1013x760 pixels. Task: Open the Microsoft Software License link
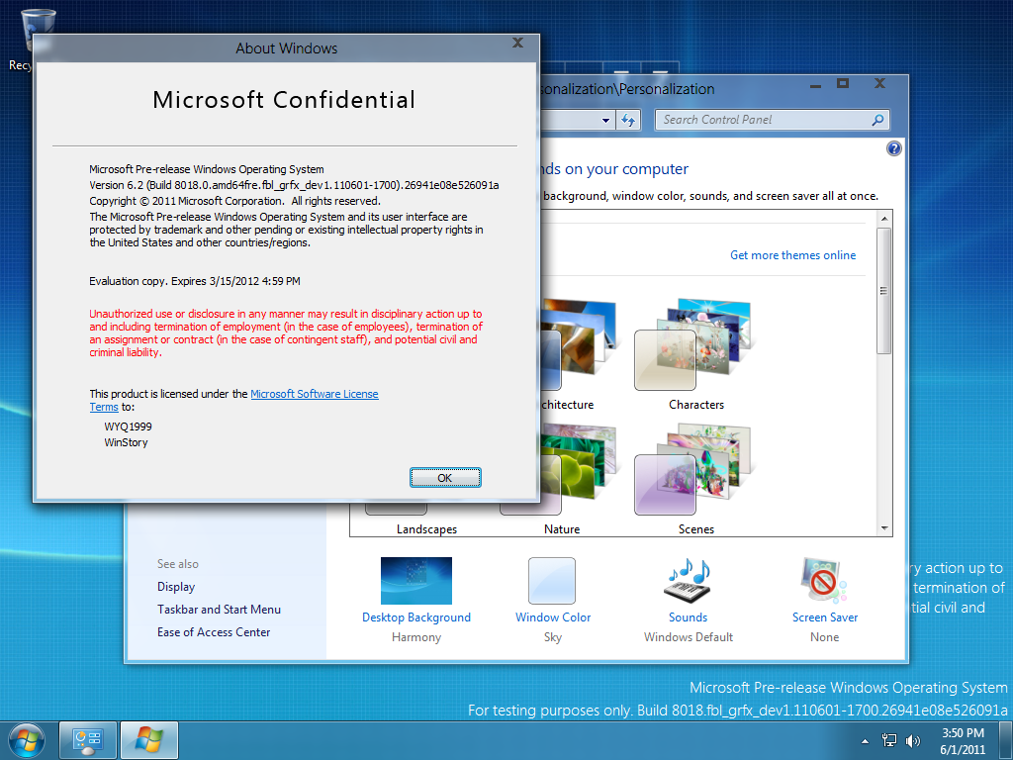[314, 394]
